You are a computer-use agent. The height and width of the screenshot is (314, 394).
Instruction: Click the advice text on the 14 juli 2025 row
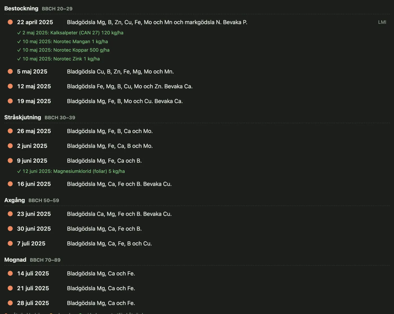pos(101,273)
